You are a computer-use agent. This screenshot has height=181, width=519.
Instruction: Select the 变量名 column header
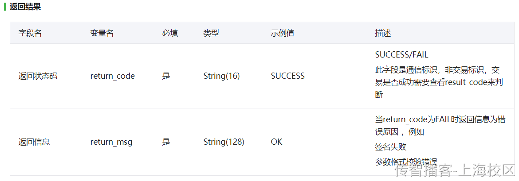(x=102, y=33)
